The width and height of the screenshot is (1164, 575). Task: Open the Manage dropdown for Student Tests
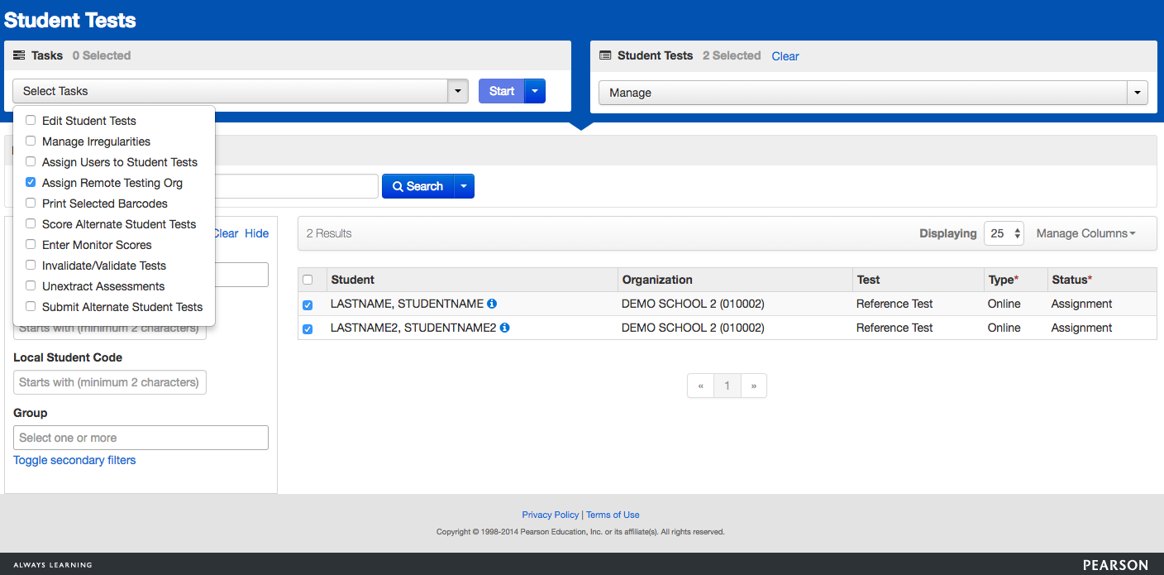[x=1138, y=93]
